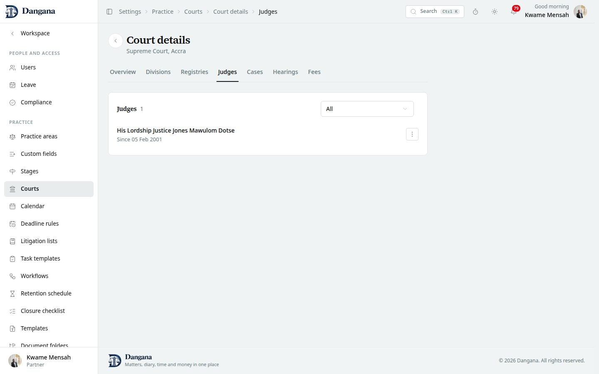Open Settings in the breadcrumb
599x374 pixels.
pyautogui.click(x=130, y=12)
